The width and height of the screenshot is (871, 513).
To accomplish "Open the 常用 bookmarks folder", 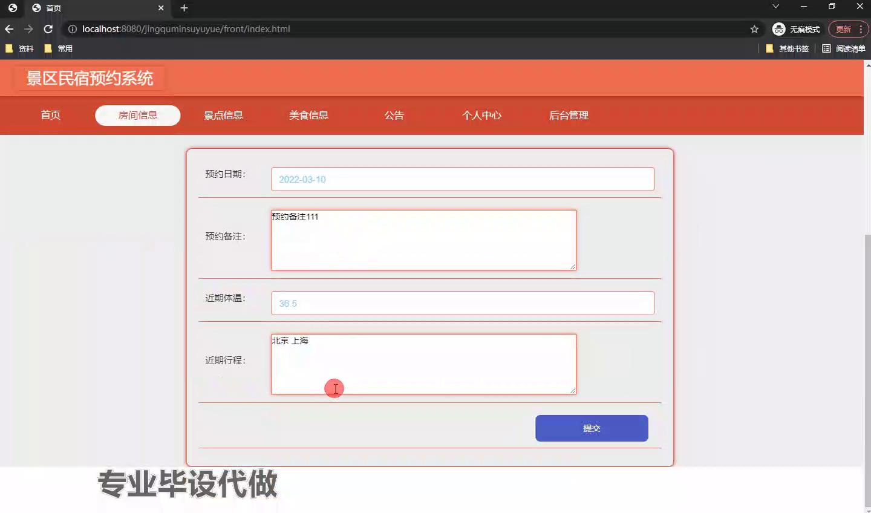I will (59, 48).
